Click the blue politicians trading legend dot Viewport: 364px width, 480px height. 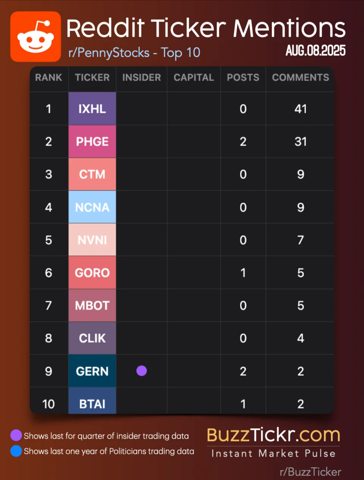[16, 451]
